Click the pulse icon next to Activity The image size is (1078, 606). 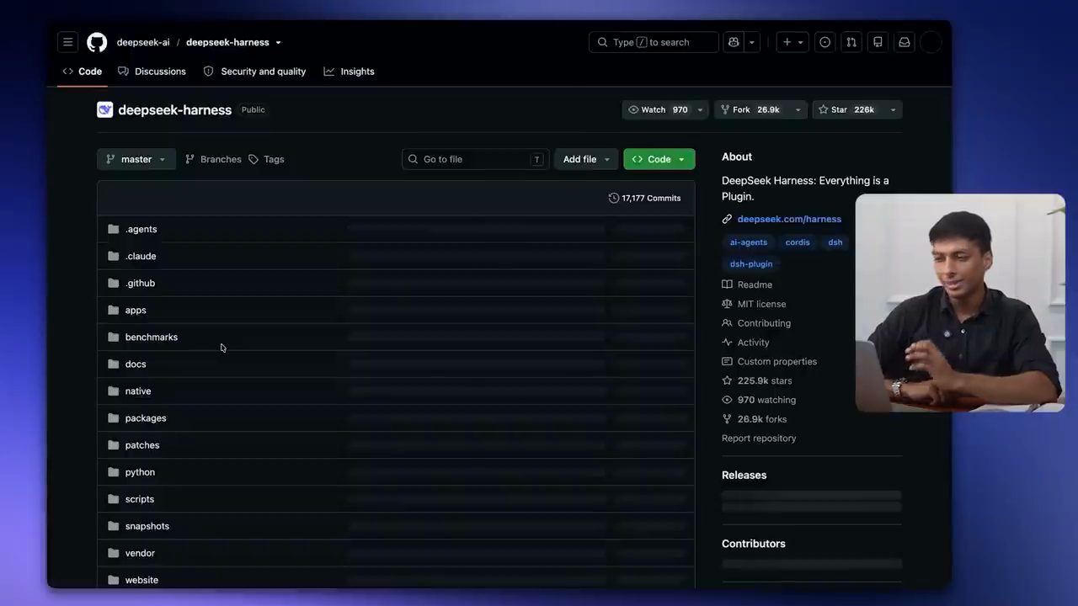coord(727,343)
